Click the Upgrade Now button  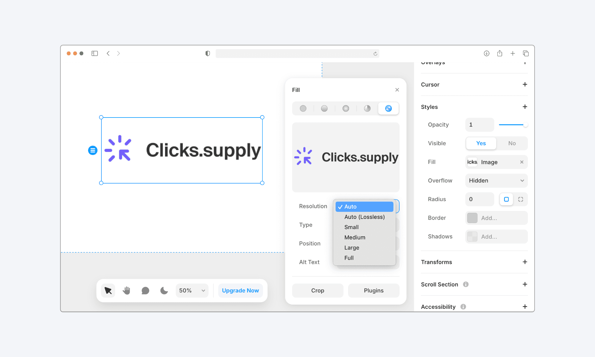(x=240, y=290)
